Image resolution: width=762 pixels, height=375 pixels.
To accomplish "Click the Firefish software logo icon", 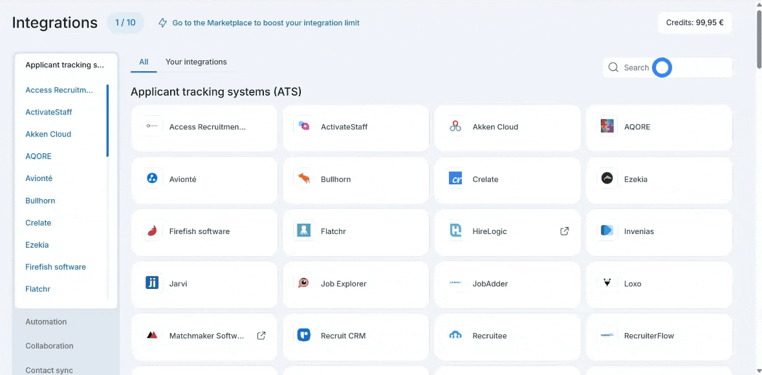I will coord(152,231).
